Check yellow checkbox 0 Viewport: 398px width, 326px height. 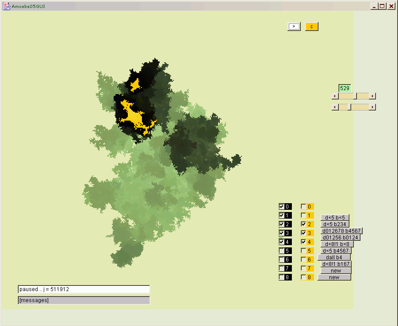click(303, 206)
